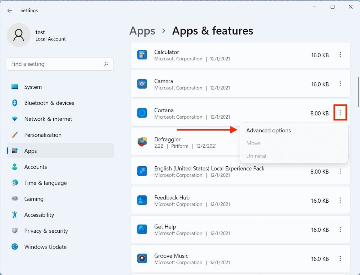Click the Calculator app icon

click(x=142, y=55)
